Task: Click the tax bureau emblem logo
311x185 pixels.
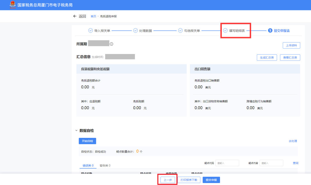Action: [13, 5]
